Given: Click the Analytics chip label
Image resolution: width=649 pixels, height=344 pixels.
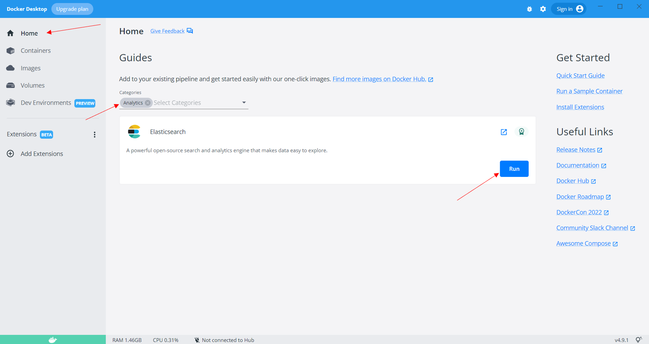Looking at the screenshot, I should tap(133, 103).
